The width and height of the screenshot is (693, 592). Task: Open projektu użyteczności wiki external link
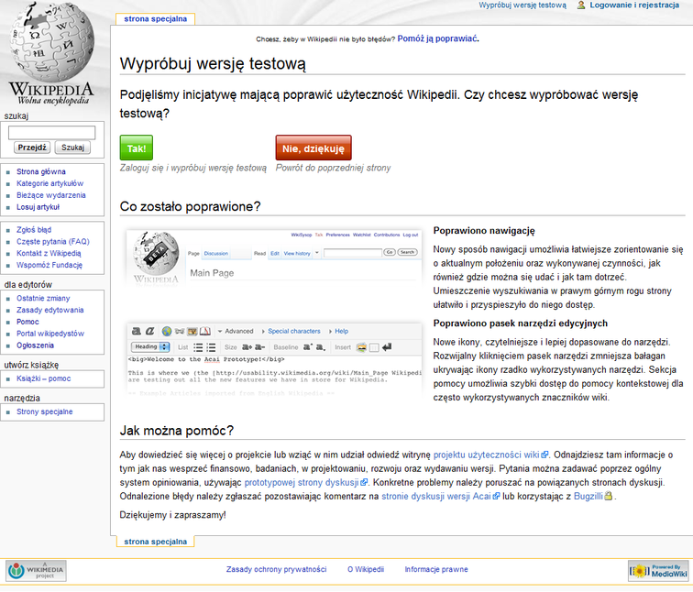490,455
